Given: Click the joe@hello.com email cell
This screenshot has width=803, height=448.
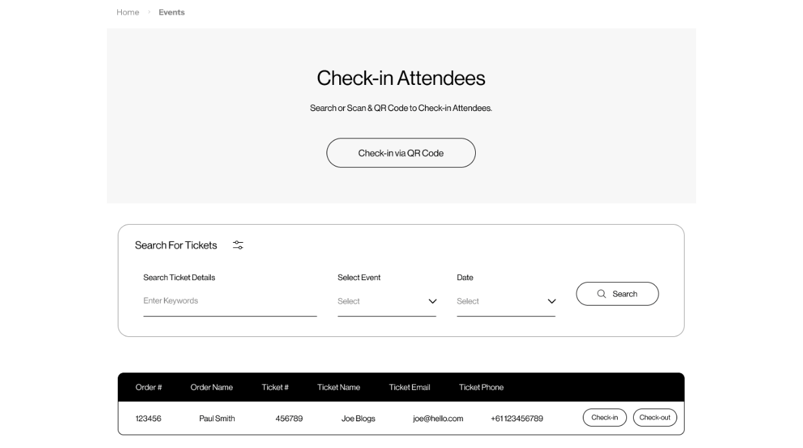Looking at the screenshot, I should tap(438, 419).
